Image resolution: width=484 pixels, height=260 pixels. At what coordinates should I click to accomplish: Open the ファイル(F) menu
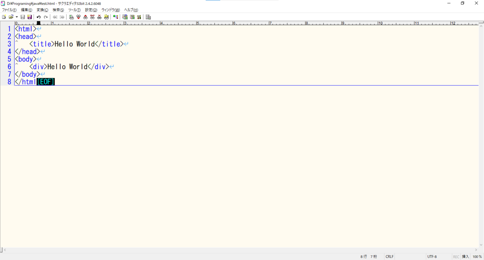coord(9,10)
